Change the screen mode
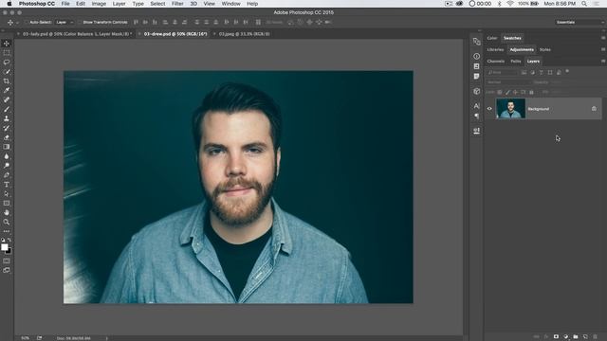607x341 pixels. pos(7,270)
